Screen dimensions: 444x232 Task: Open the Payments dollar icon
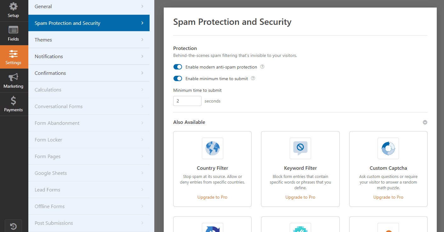[13, 101]
